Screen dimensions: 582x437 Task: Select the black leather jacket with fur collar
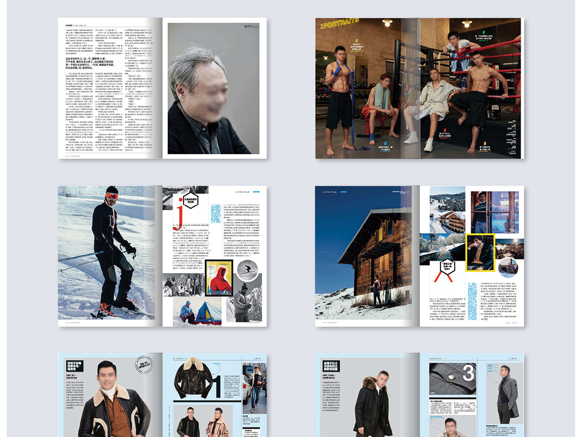193,378
